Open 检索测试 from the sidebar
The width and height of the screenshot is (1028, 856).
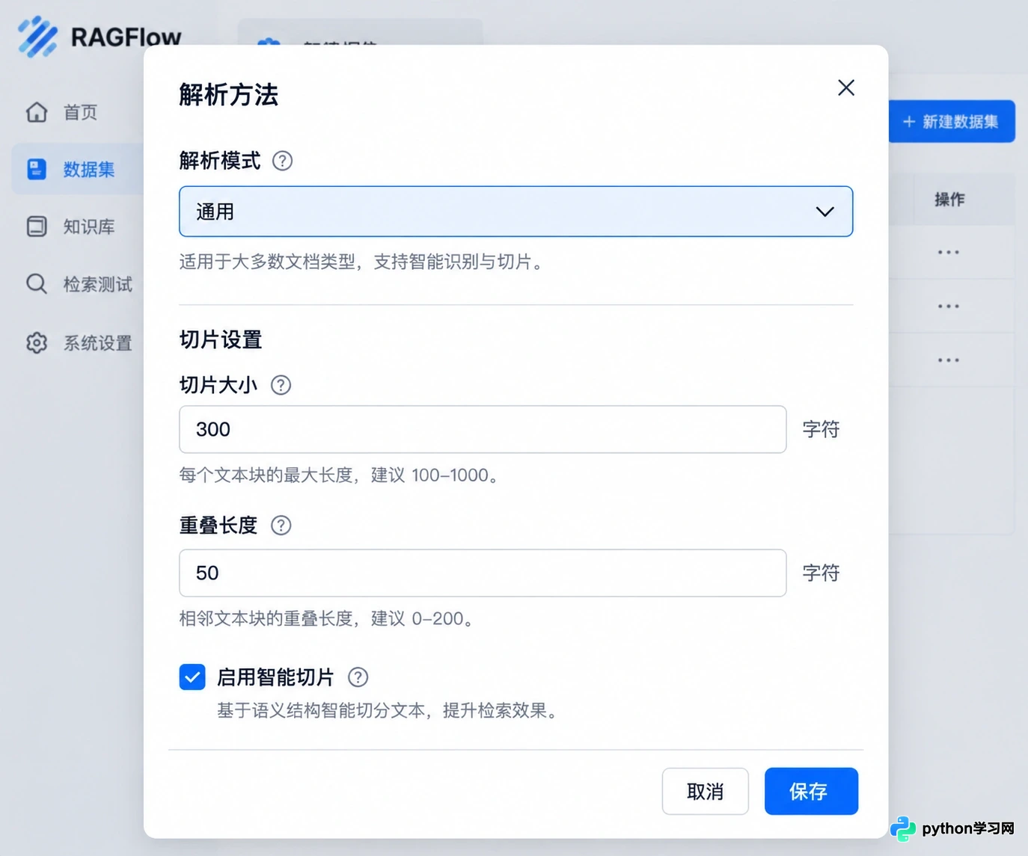click(x=97, y=284)
